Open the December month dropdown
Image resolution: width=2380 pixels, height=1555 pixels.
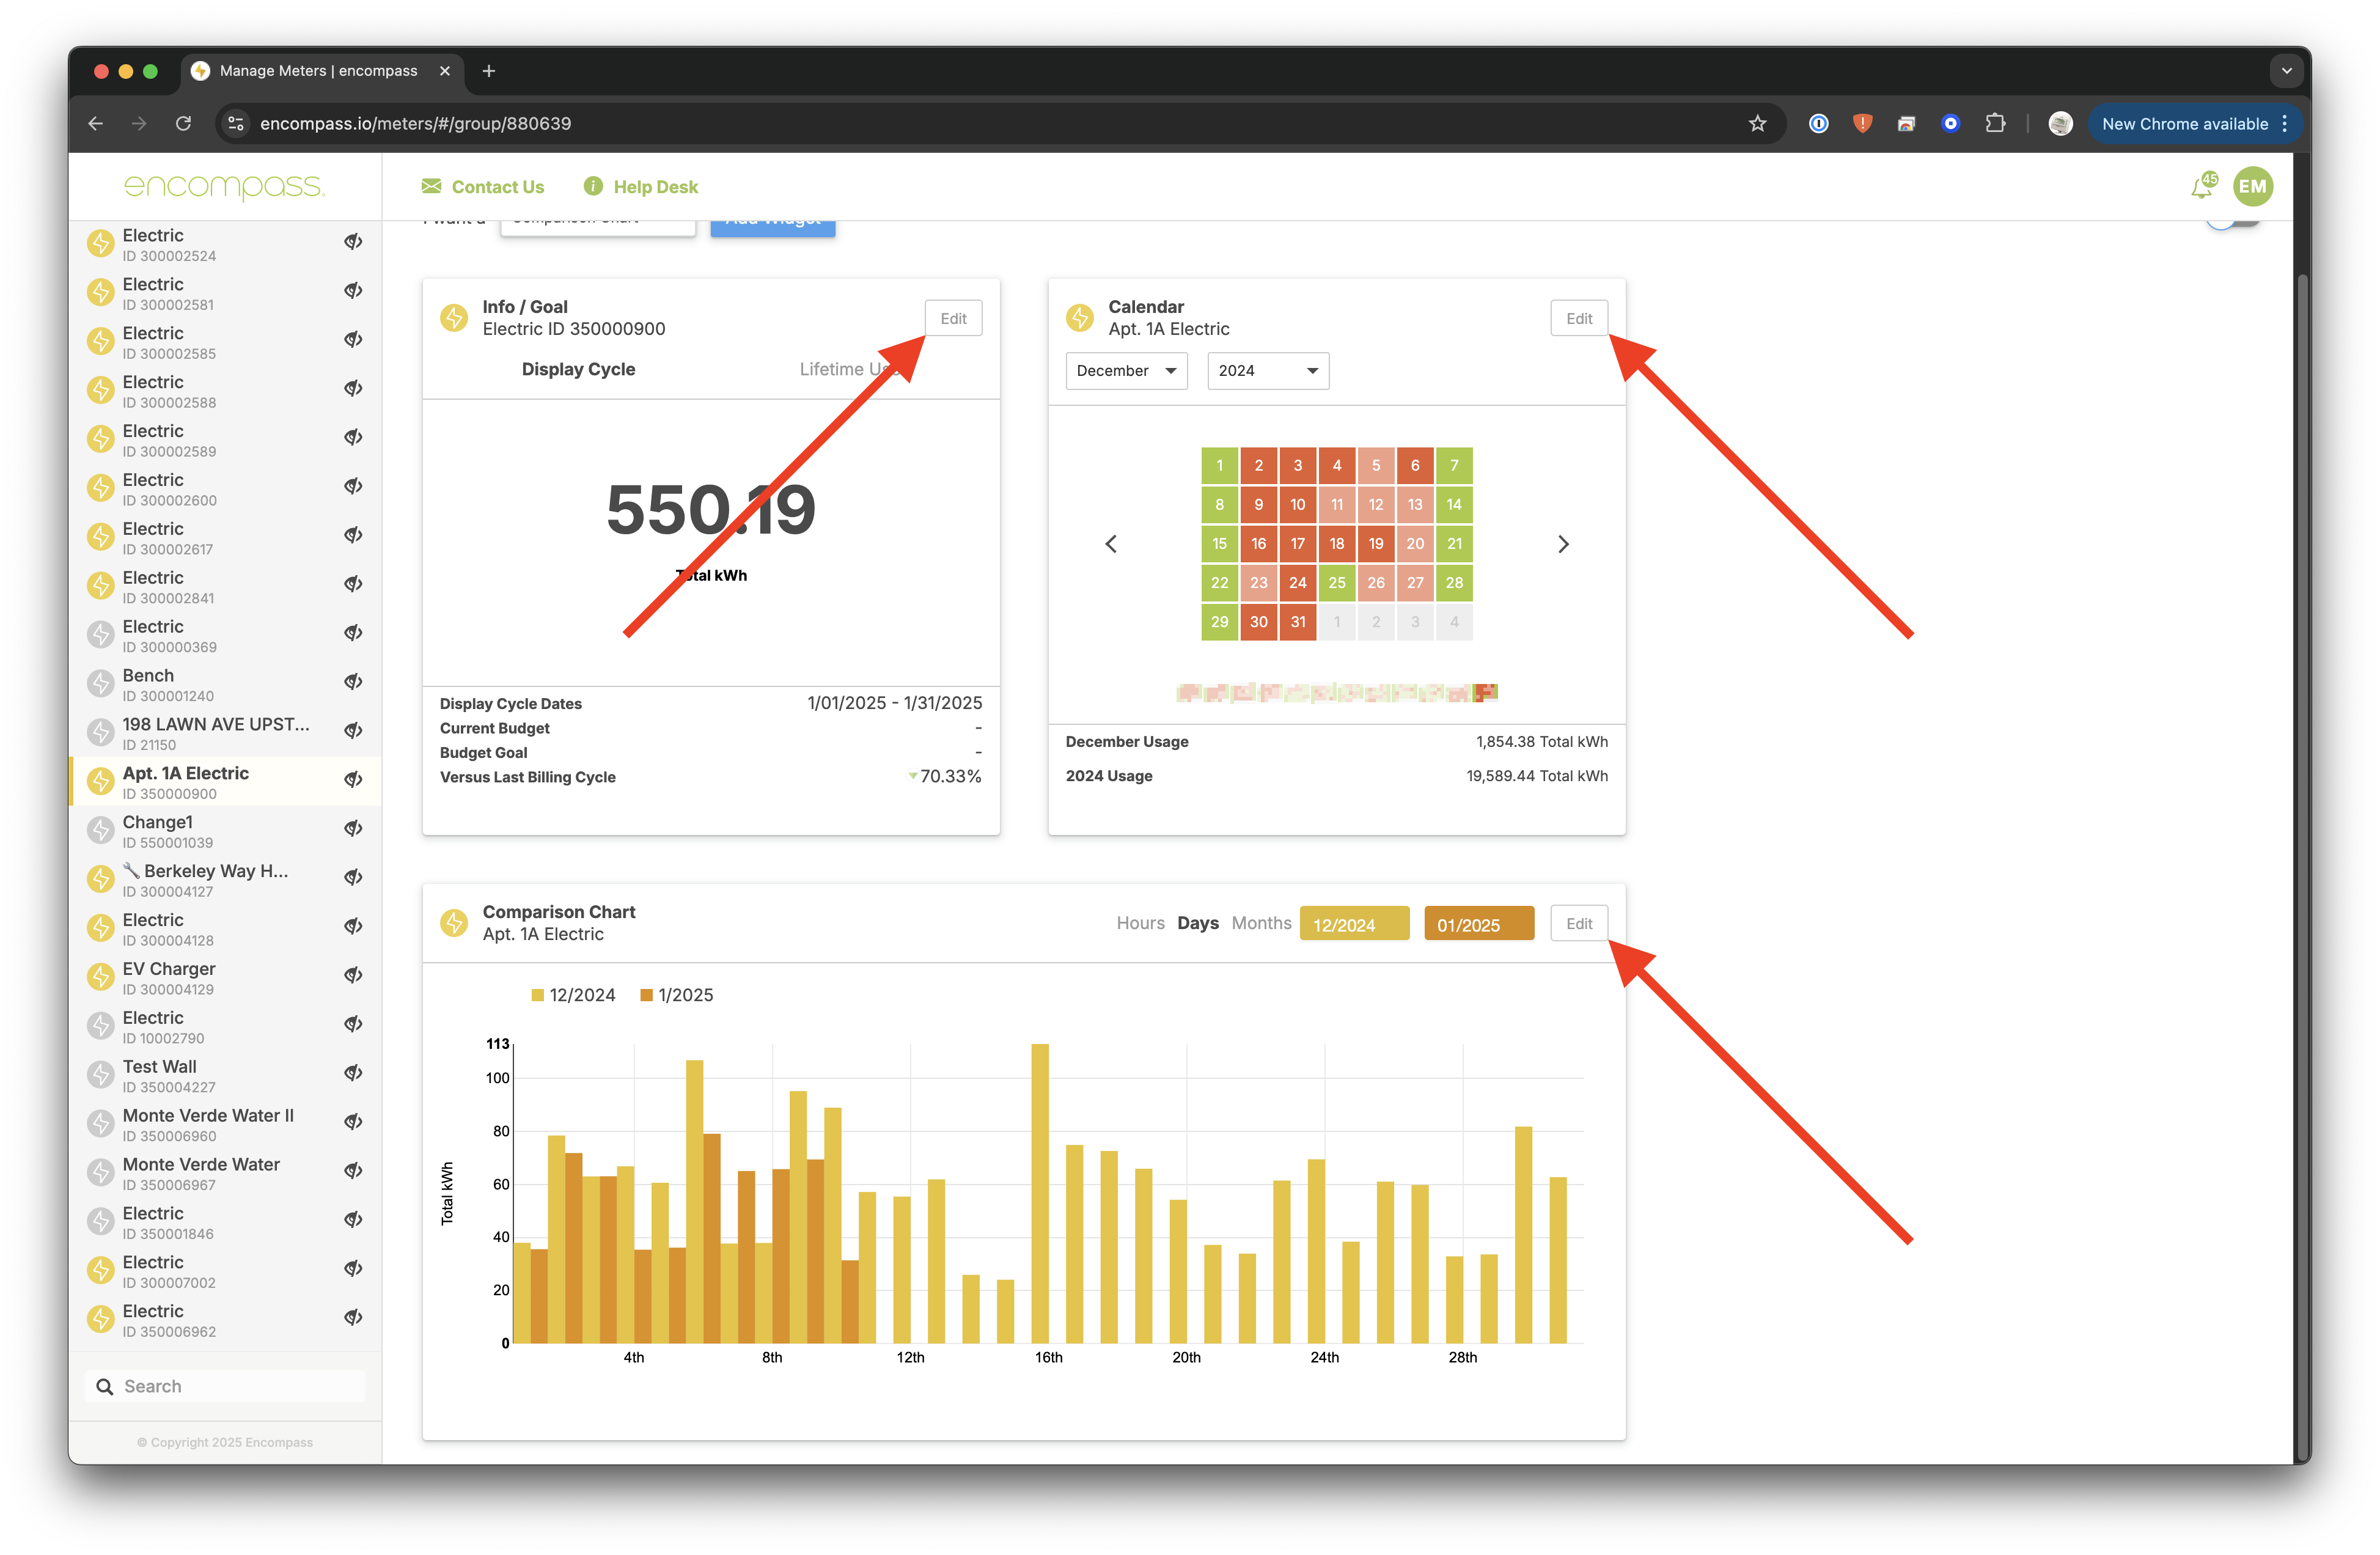point(1126,371)
